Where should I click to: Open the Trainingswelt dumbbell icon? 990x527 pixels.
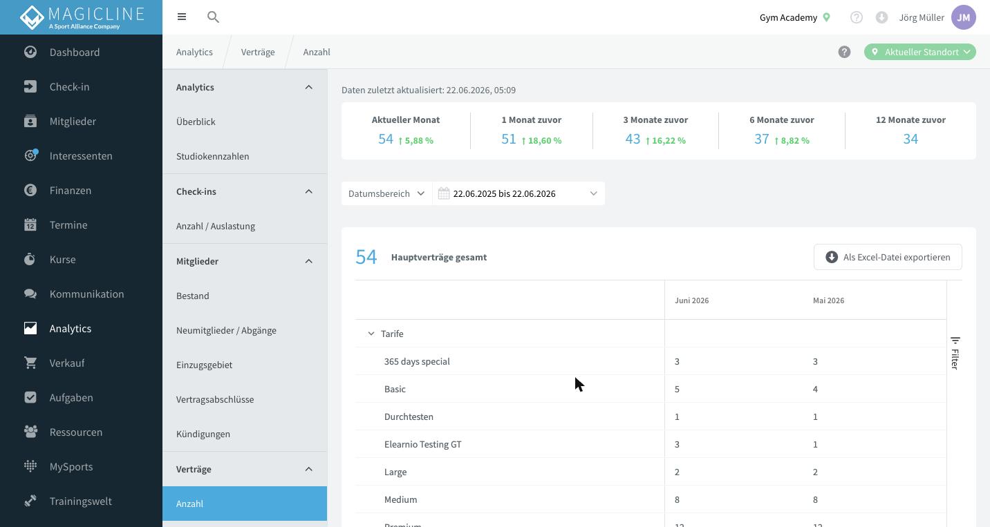coord(30,501)
